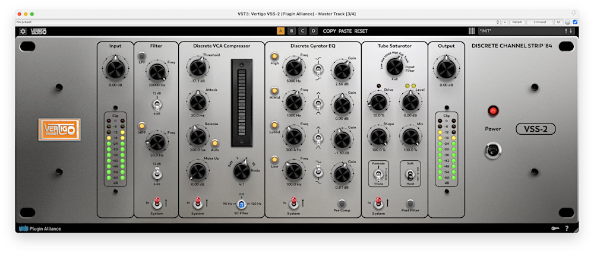The height and width of the screenshot is (254, 594).
Task: Click the RESET button
Action: [x=361, y=31]
